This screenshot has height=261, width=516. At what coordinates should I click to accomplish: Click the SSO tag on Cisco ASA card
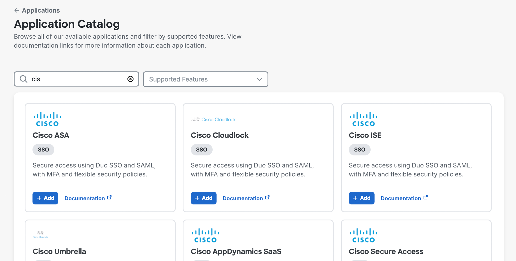pos(43,150)
